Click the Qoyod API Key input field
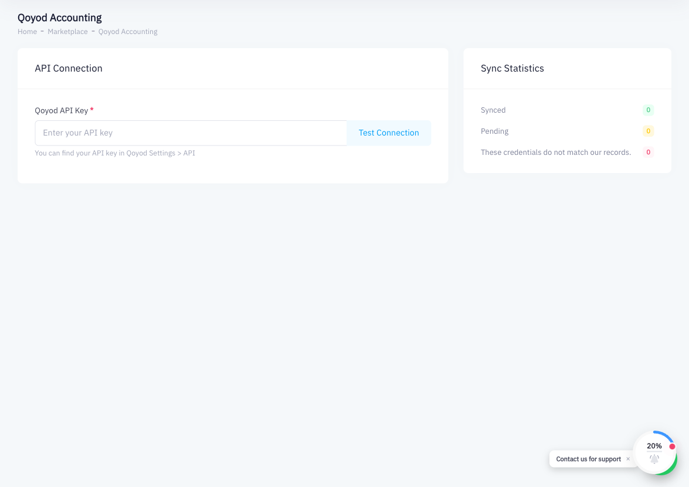This screenshot has height=487, width=689. [x=191, y=133]
